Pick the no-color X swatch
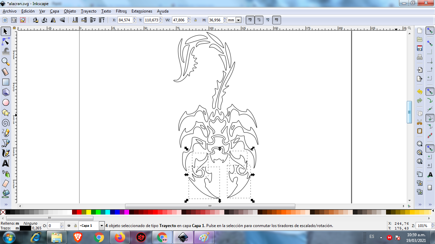This screenshot has width=435, height=244. coord(3,212)
